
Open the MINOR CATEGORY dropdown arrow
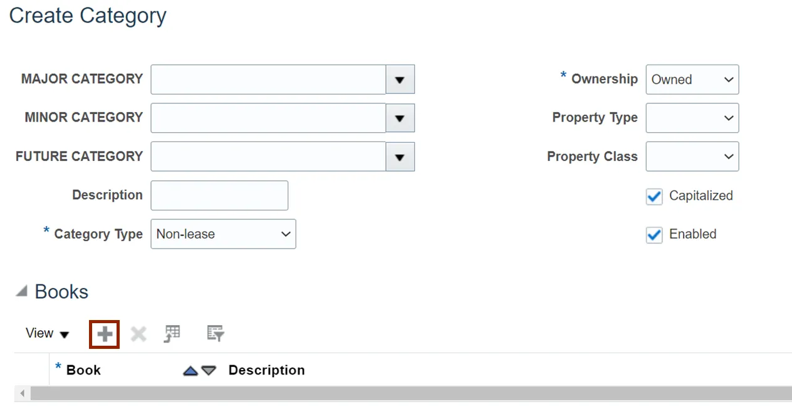400,118
